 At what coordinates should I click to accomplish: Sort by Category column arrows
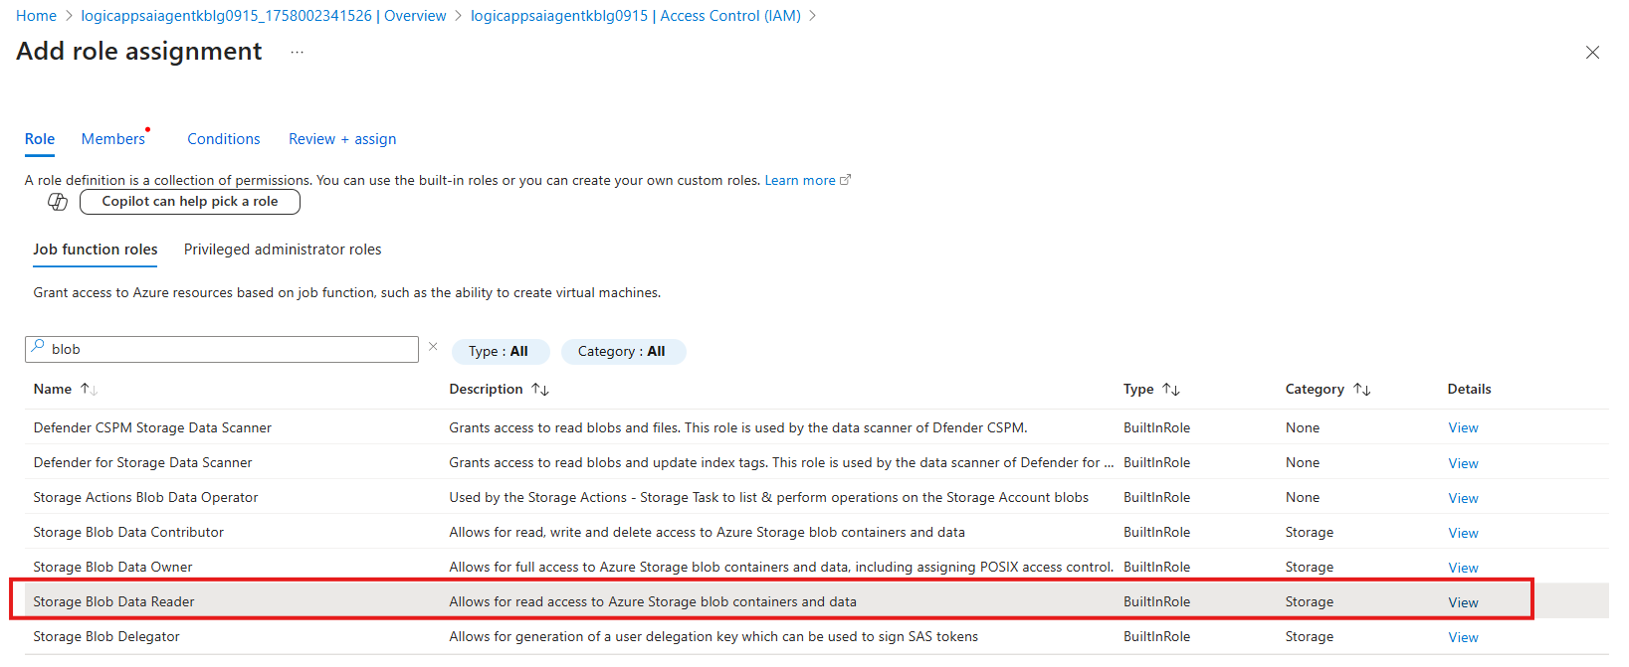[1361, 390]
